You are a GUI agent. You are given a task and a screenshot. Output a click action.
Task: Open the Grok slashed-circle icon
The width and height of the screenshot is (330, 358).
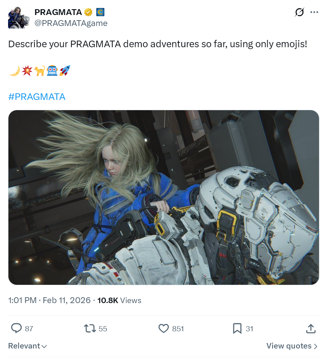click(299, 12)
